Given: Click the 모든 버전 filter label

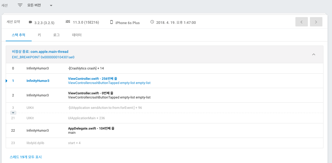Looking at the screenshot, I should point(34,5).
